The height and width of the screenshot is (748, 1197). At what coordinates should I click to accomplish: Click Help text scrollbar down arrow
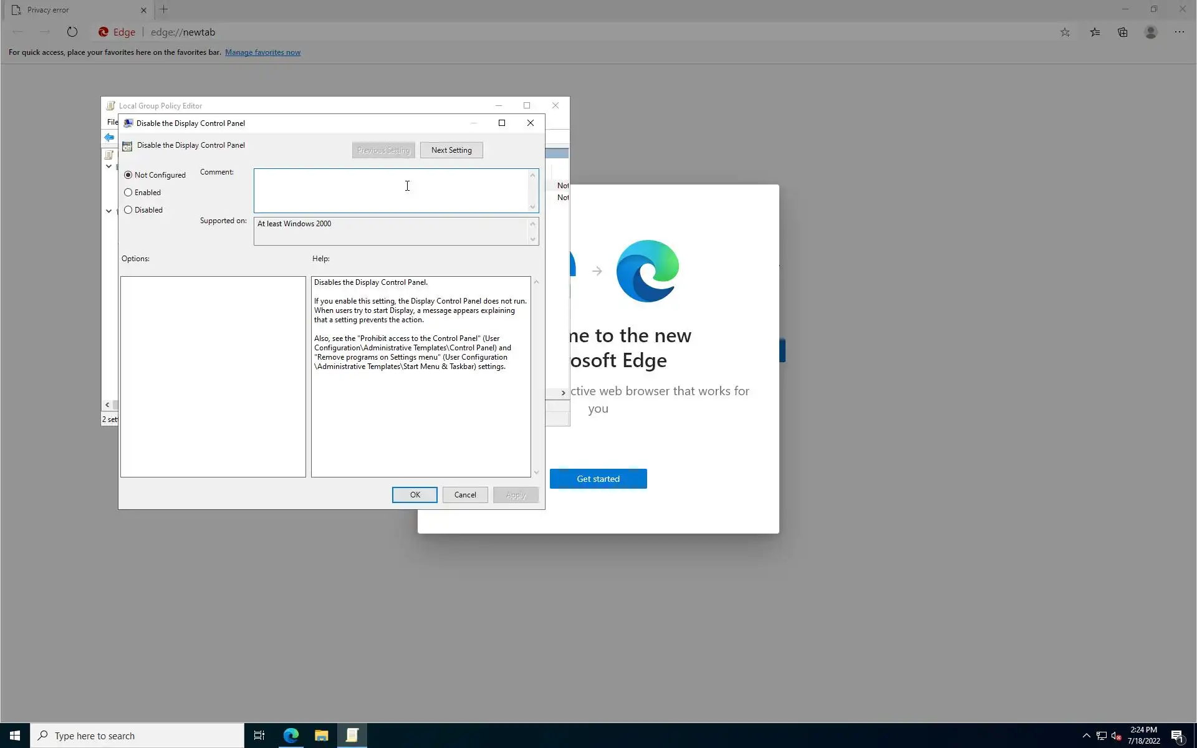point(536,472)
